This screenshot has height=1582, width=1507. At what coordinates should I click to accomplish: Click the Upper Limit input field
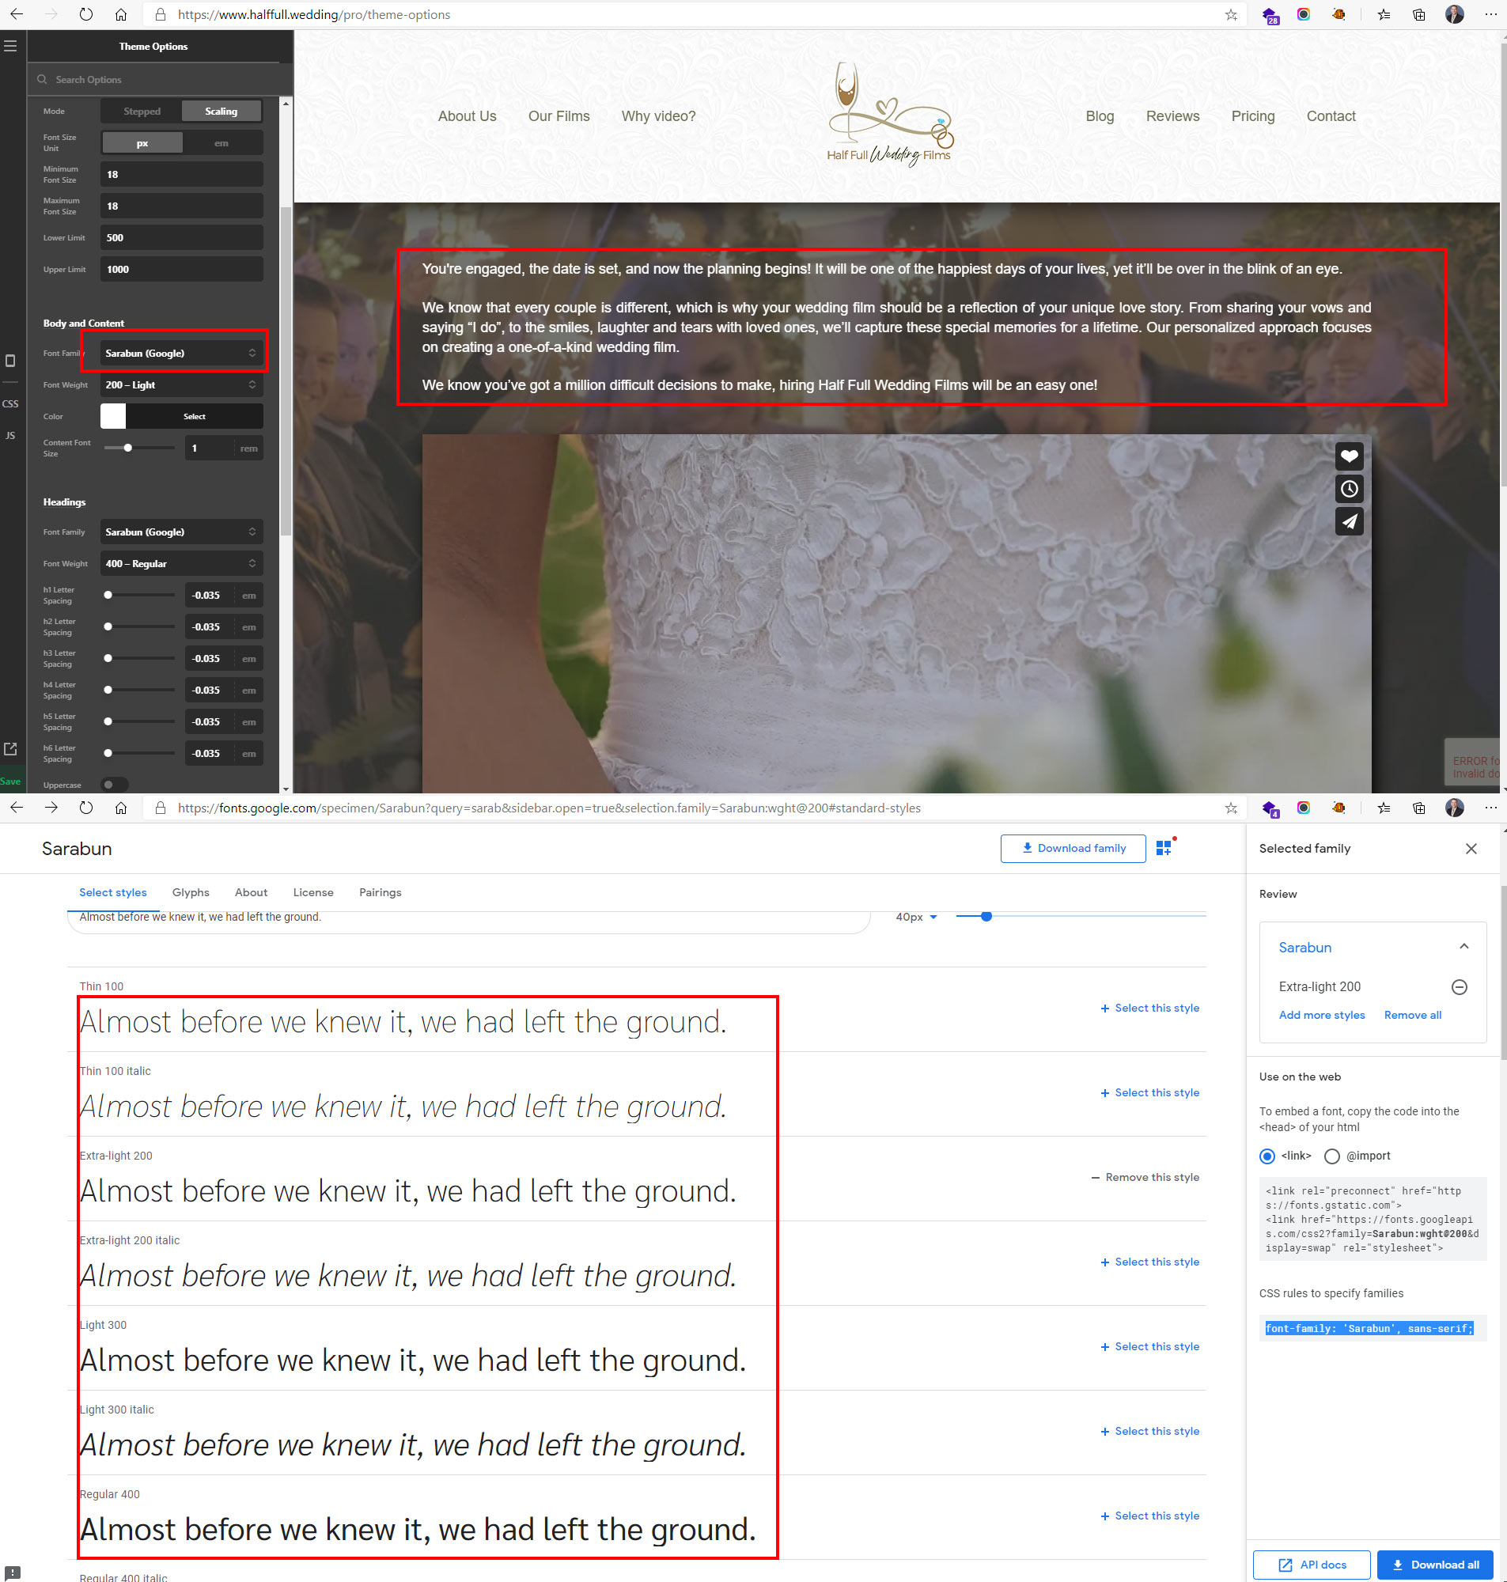pos(181,269)
